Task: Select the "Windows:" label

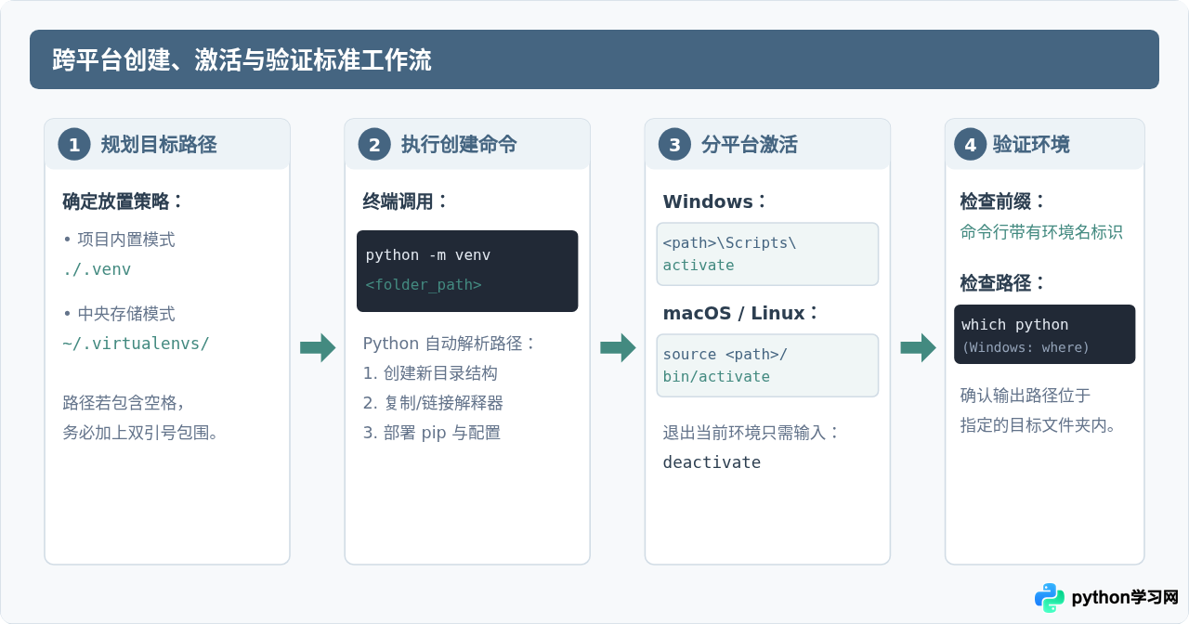Action: [x=715, y=201]
